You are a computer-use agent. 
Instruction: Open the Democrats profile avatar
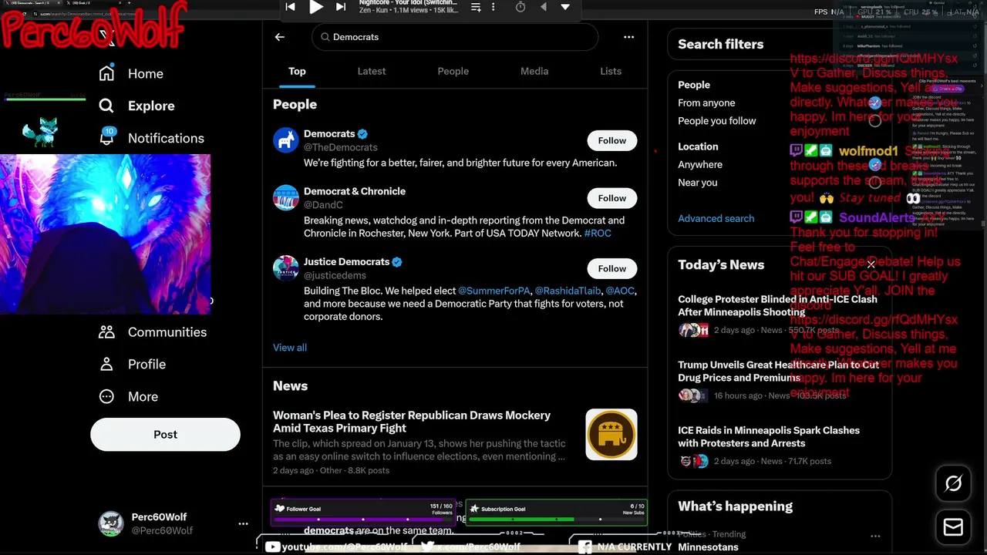click(x=285, y=140)
